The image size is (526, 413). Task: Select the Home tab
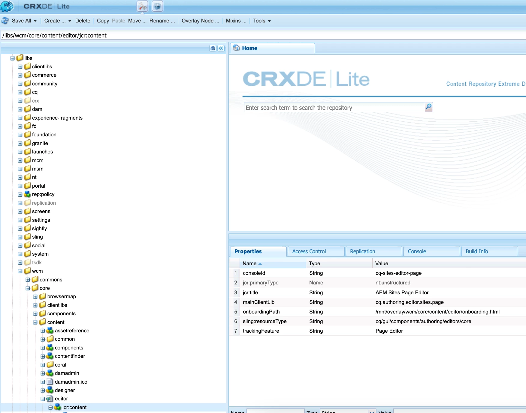(x=272, y=48)
